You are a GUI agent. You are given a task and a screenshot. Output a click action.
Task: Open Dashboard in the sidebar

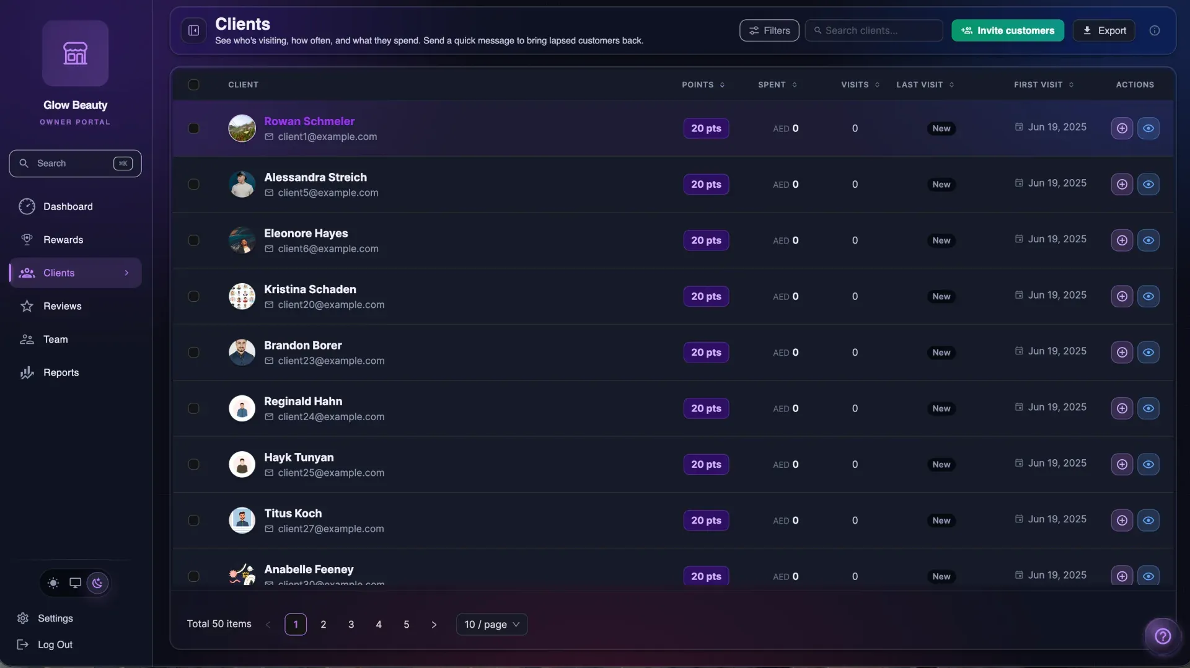tap(75, 206)
